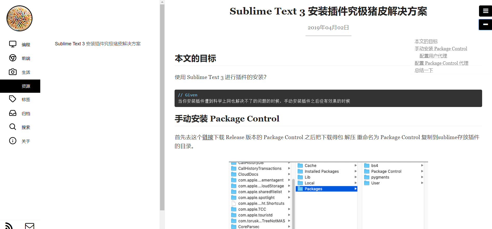Viewport: 492px width, 229px height.
Task: Select the 关于 info icon
Action: [x=13, y=141]
